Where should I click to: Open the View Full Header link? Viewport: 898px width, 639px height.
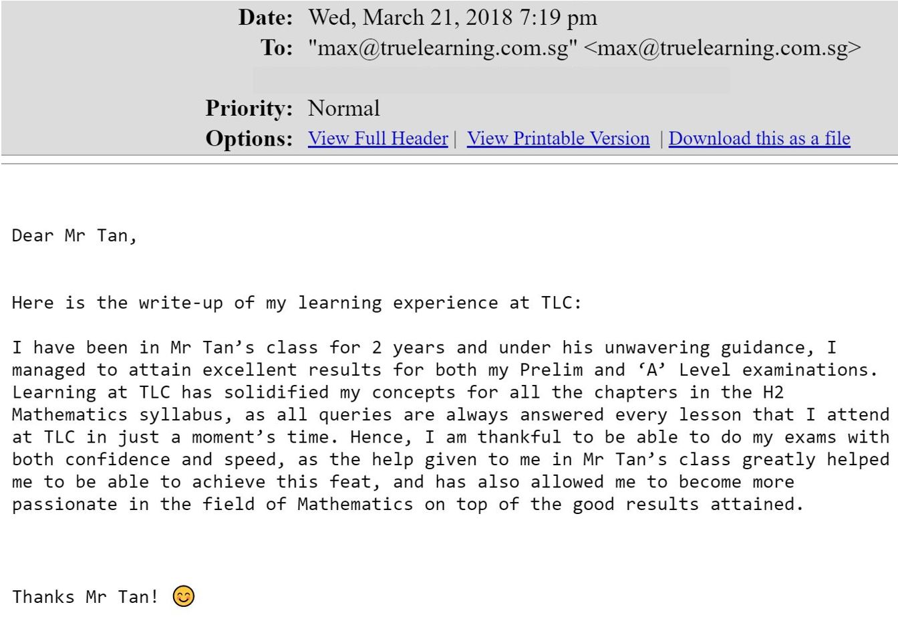tap(378, 138)
